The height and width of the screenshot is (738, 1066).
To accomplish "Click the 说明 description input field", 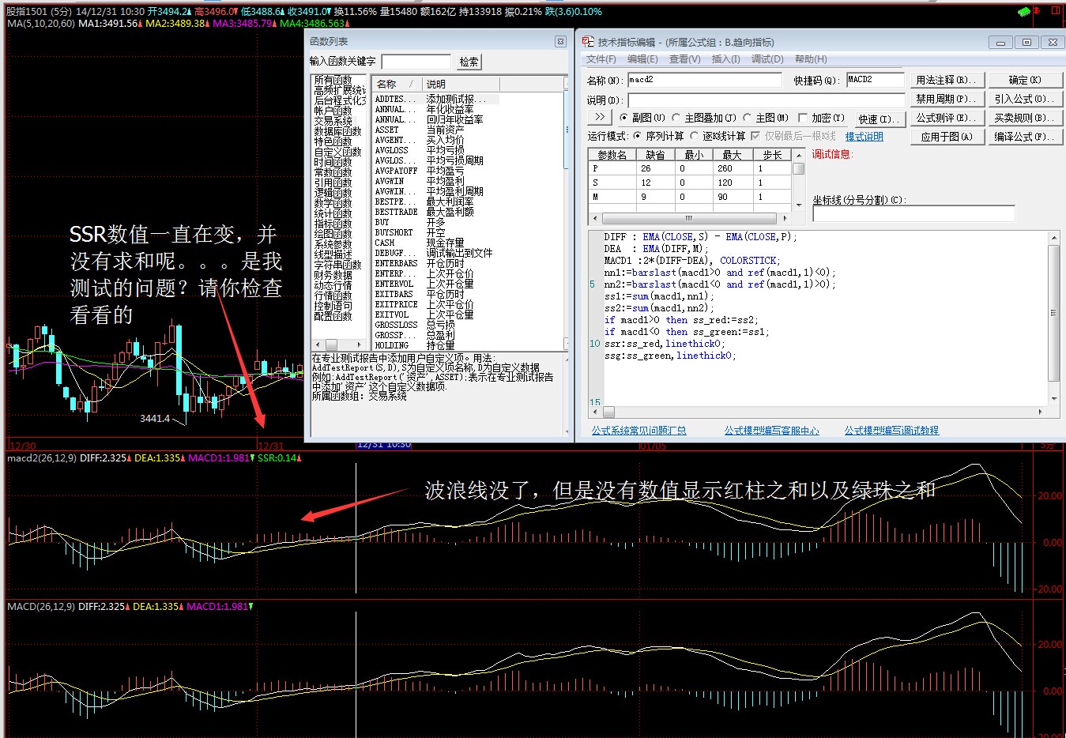I will click(766, 100).
